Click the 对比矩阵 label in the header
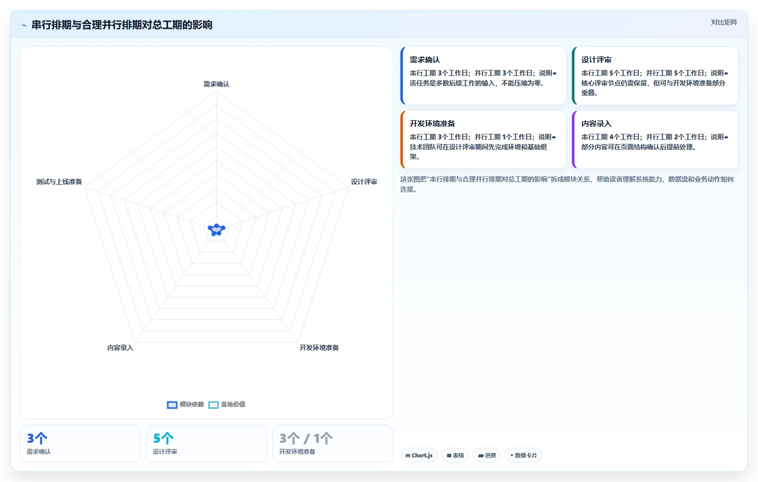The image size is (758, 482). tap(724, 22)
